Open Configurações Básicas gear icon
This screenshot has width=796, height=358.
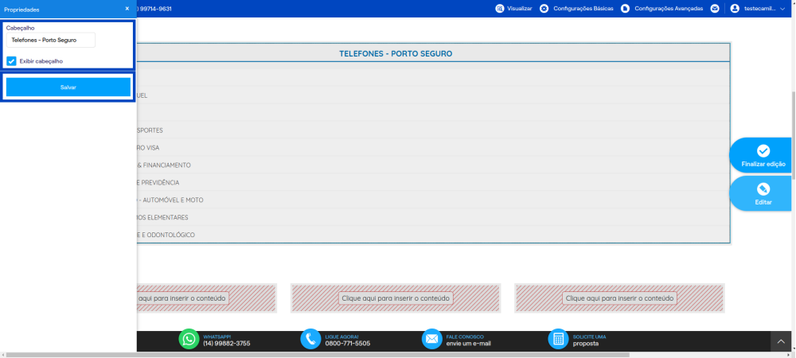544,9
